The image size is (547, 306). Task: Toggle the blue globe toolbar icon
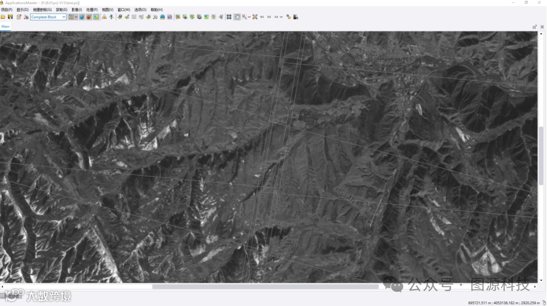(82, 17)
